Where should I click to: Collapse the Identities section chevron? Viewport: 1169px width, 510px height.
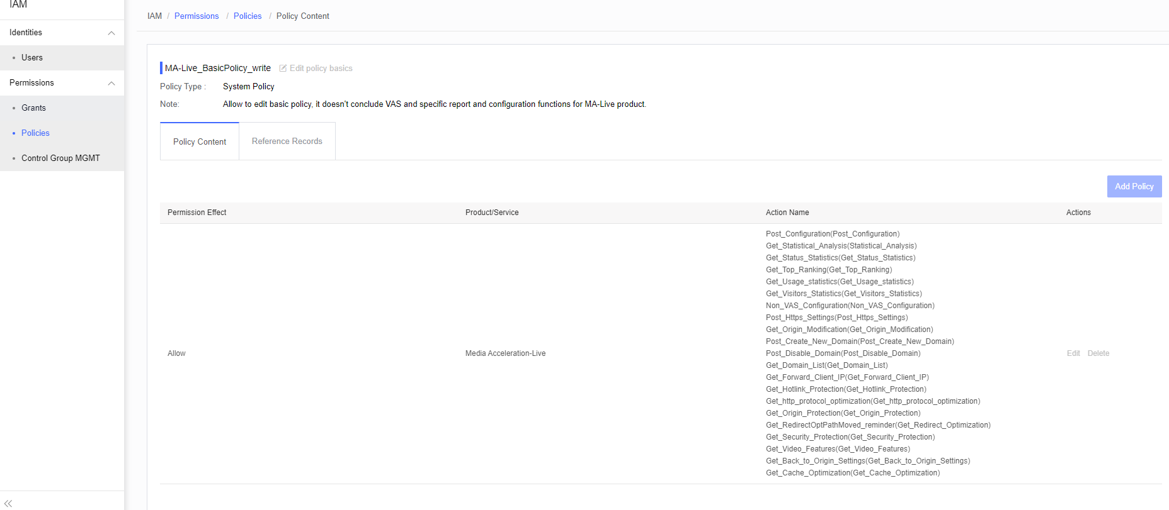111,33
